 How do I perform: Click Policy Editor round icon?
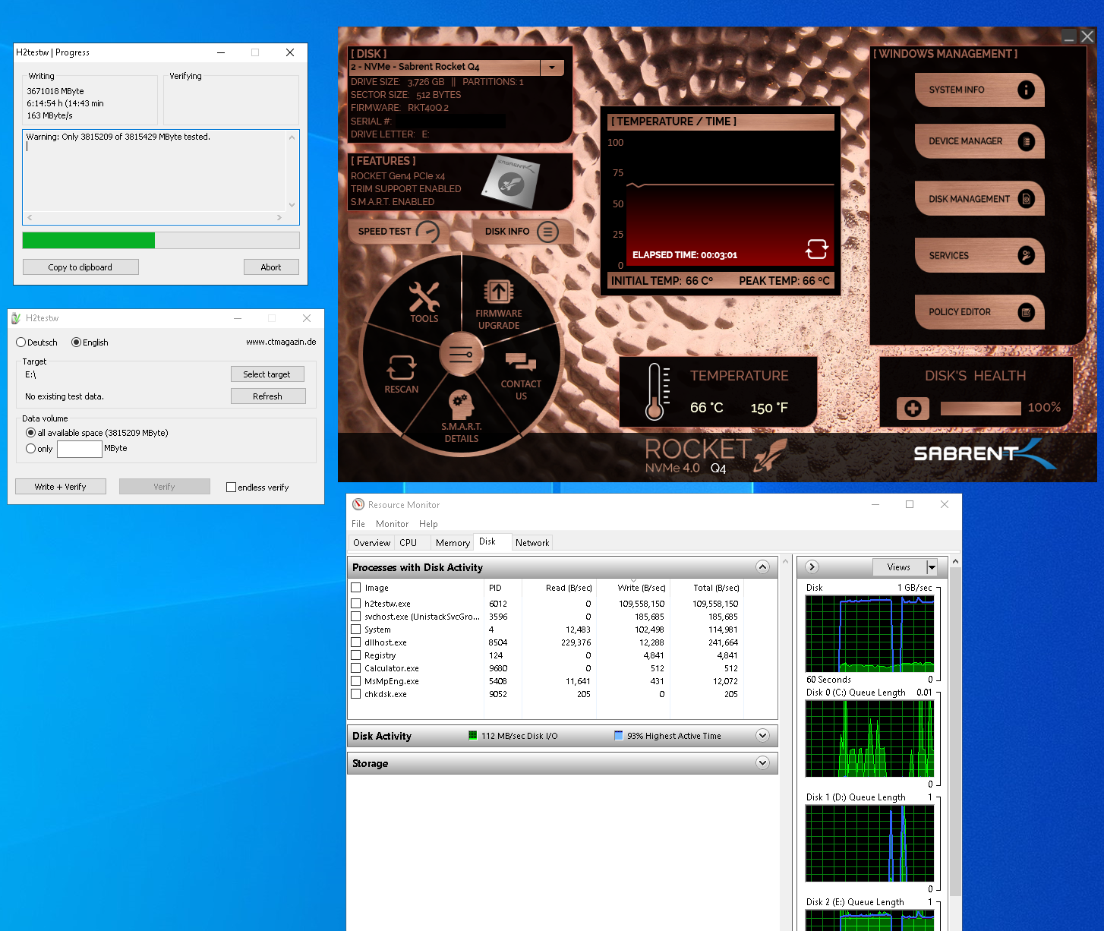(x=1026, y=312)
